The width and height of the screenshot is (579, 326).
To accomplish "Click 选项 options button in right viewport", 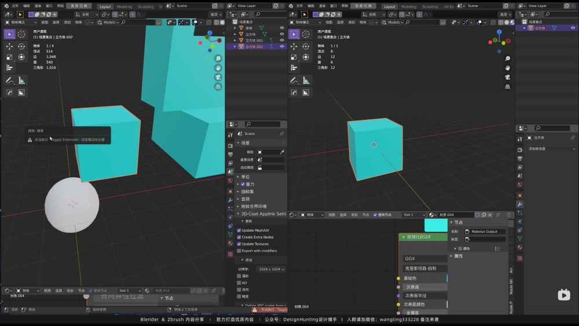I will (505, 14).
